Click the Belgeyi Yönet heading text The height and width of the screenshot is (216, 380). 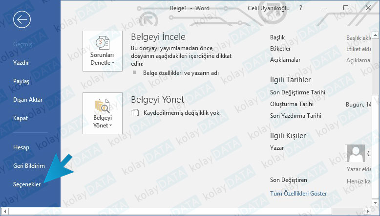coord(158,99)
